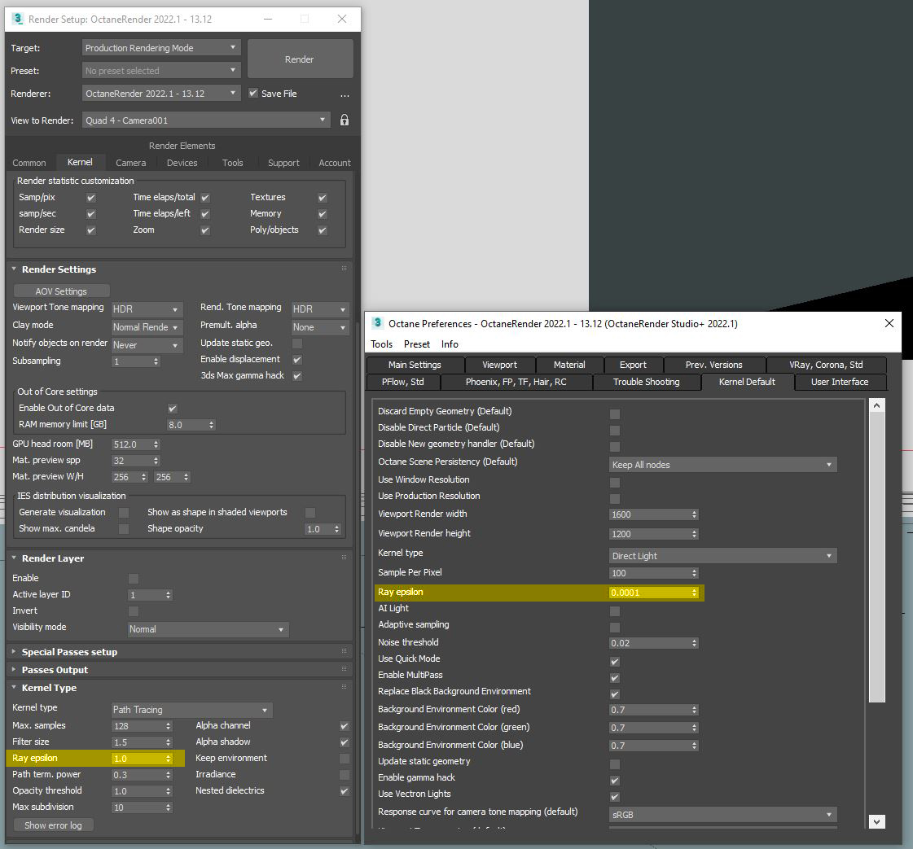Enable AI Light checkbox in Preferences
This screenshot has height=849, width=913.
point(615,611)
